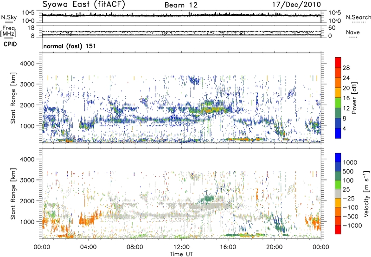The image size is (371, 257).
Task: Click 'Velocity [m s⁻¹]' colorbar title
Action: pyautogui.click(x=366, y=193)
